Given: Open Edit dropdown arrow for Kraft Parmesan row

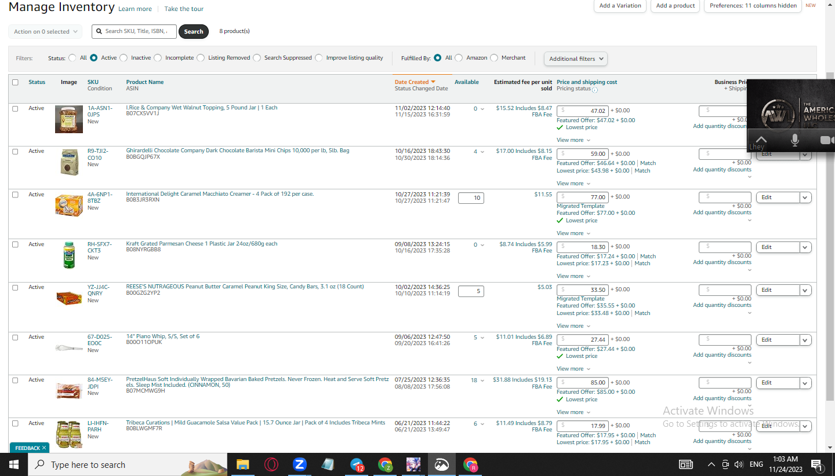Looking at the screenshot, I should [805, 247].
